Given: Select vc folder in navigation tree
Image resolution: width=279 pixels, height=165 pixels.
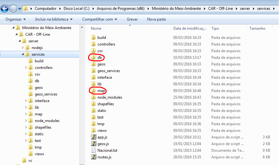Looking at the screenshot, I should pos(30,161).
